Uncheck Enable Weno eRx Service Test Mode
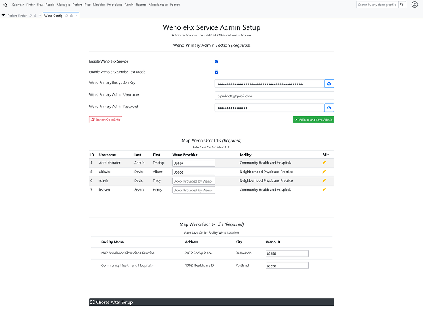Viewport: 423px width, 317px height. pos(216,72)
